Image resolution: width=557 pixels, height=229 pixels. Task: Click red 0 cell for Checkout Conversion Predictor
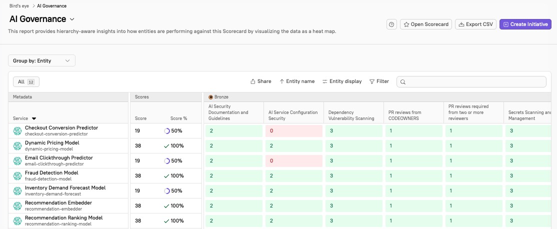(x=294, y=131)
